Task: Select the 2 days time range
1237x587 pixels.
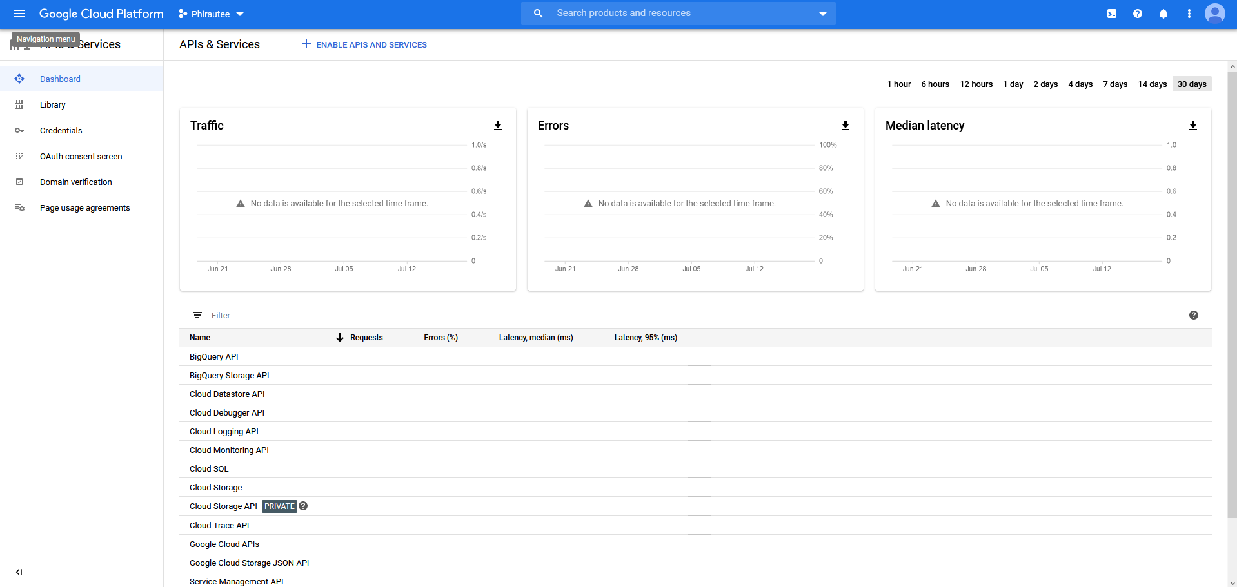Action: (1045, 84)
